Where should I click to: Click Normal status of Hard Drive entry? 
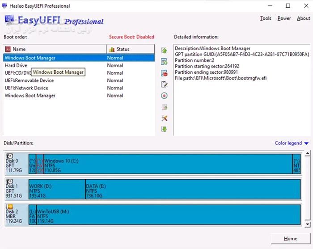click(x=115, y=65)
